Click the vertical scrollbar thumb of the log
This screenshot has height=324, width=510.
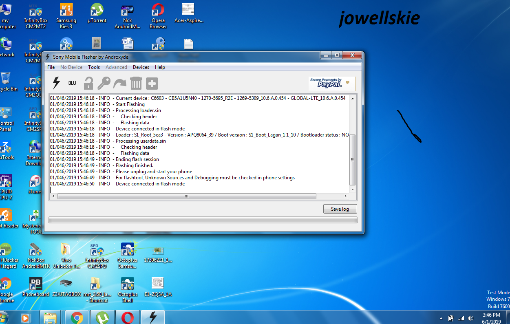(353, 160)
